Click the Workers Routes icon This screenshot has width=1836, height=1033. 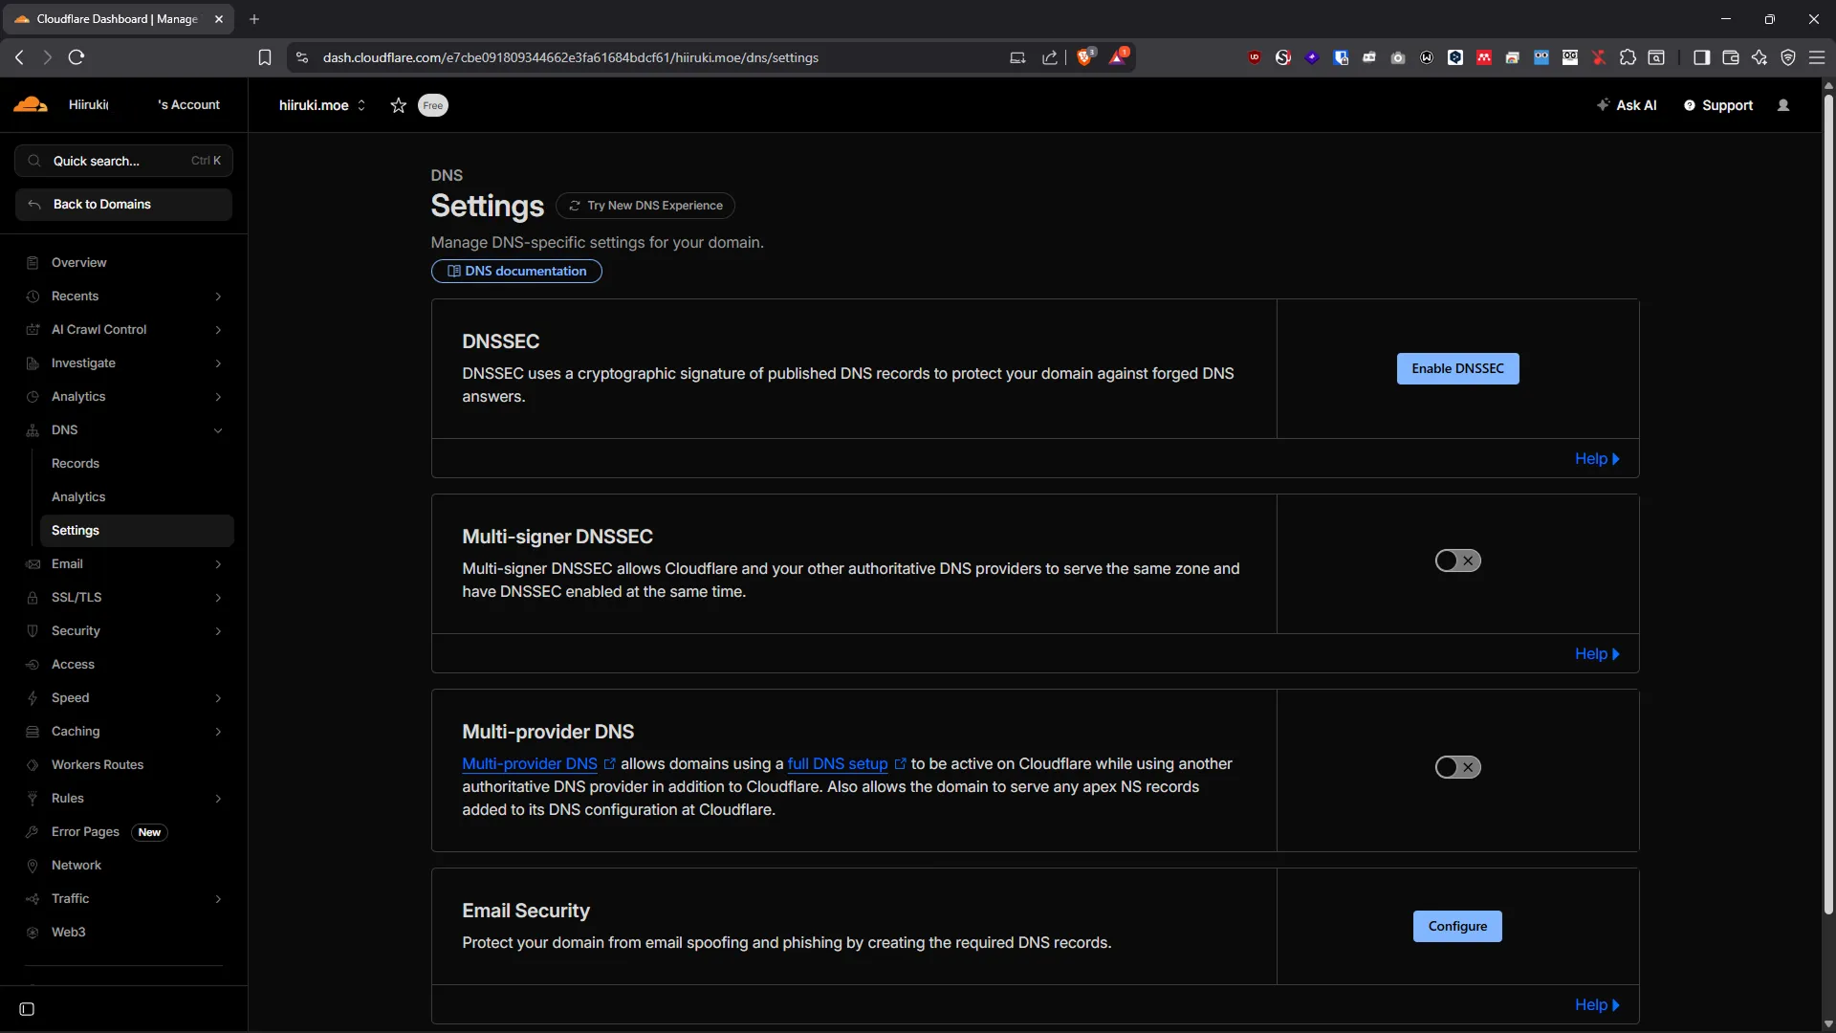[x=33, y=765]
